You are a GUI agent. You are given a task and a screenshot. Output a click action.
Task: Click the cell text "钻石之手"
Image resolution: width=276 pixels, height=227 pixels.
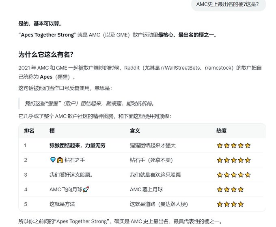point(75,160)
